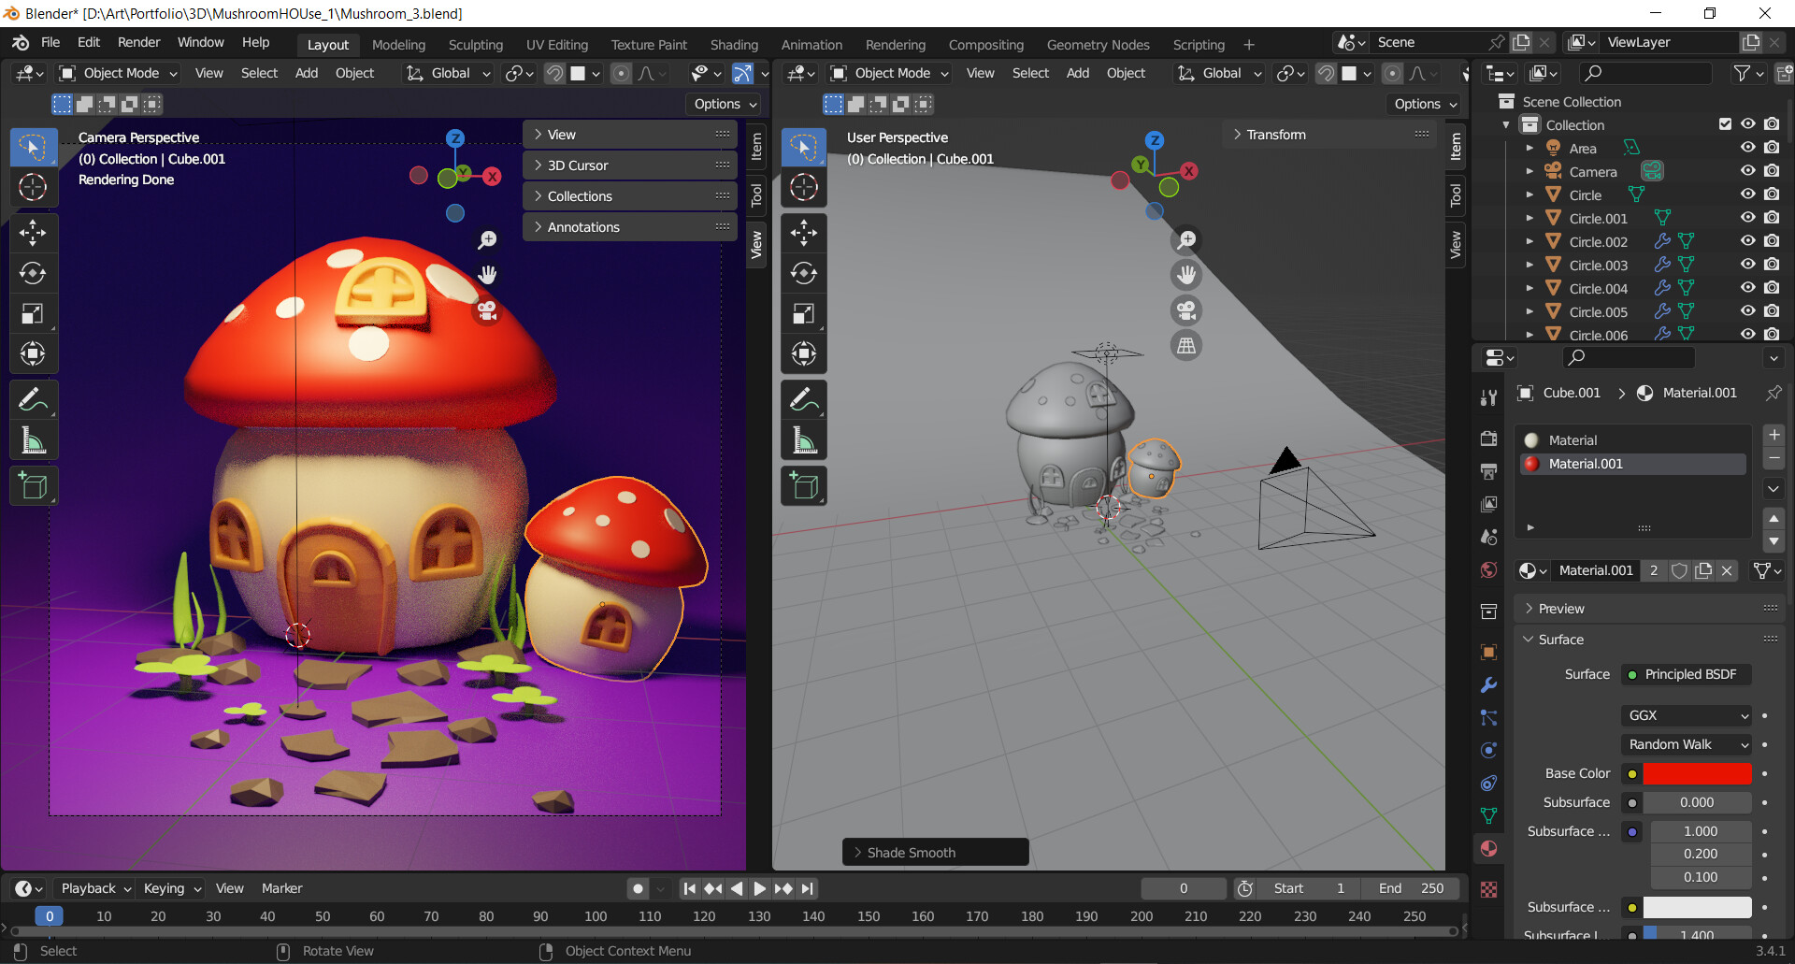Open the Modifier properties wrench tab
The image size is (1795, 964).
pos(1488,684)
